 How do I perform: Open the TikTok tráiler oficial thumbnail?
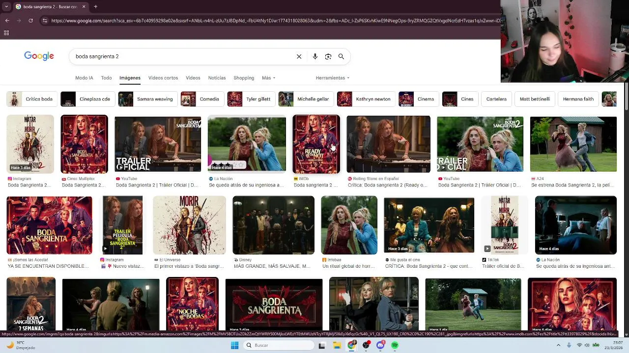coord(505,225)
